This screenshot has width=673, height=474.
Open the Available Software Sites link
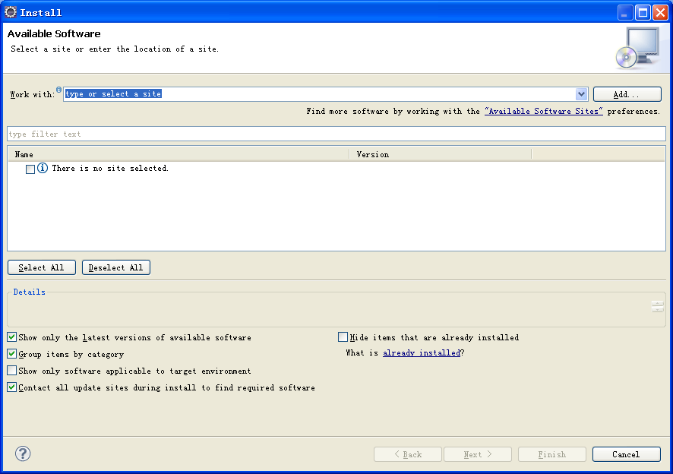(x=543, y=112)
